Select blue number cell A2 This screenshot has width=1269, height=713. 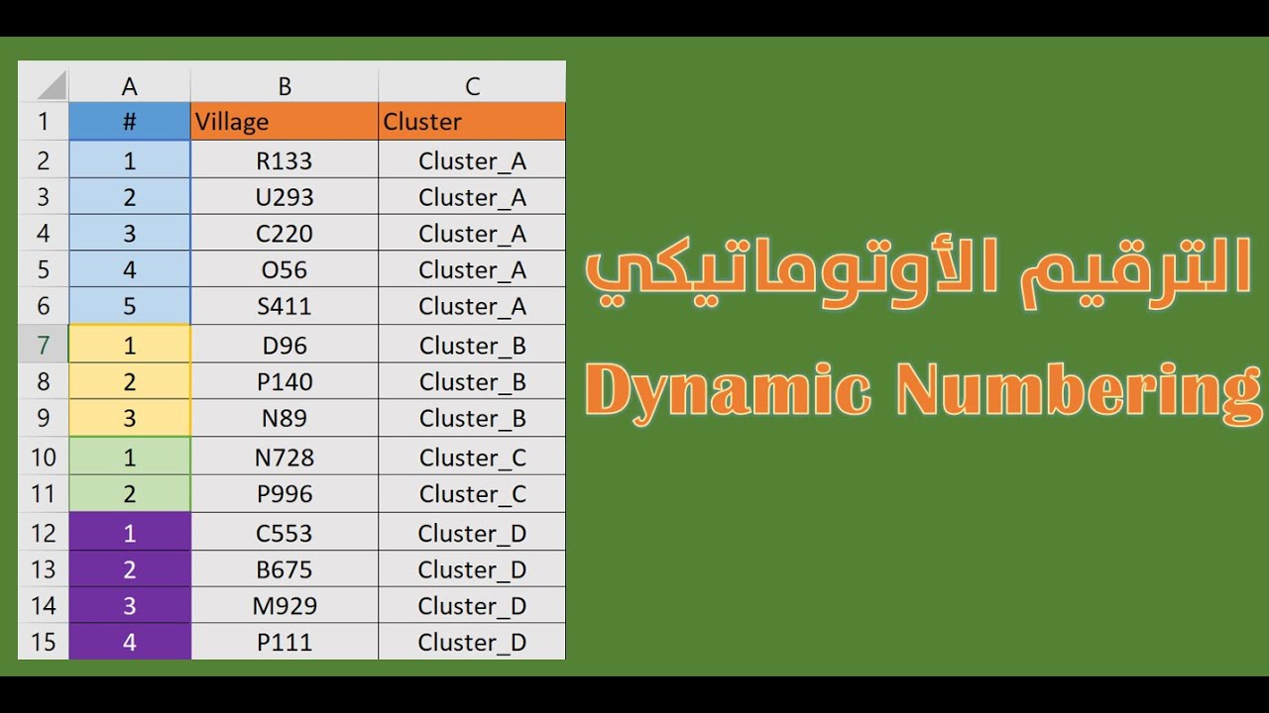point(130,160)
